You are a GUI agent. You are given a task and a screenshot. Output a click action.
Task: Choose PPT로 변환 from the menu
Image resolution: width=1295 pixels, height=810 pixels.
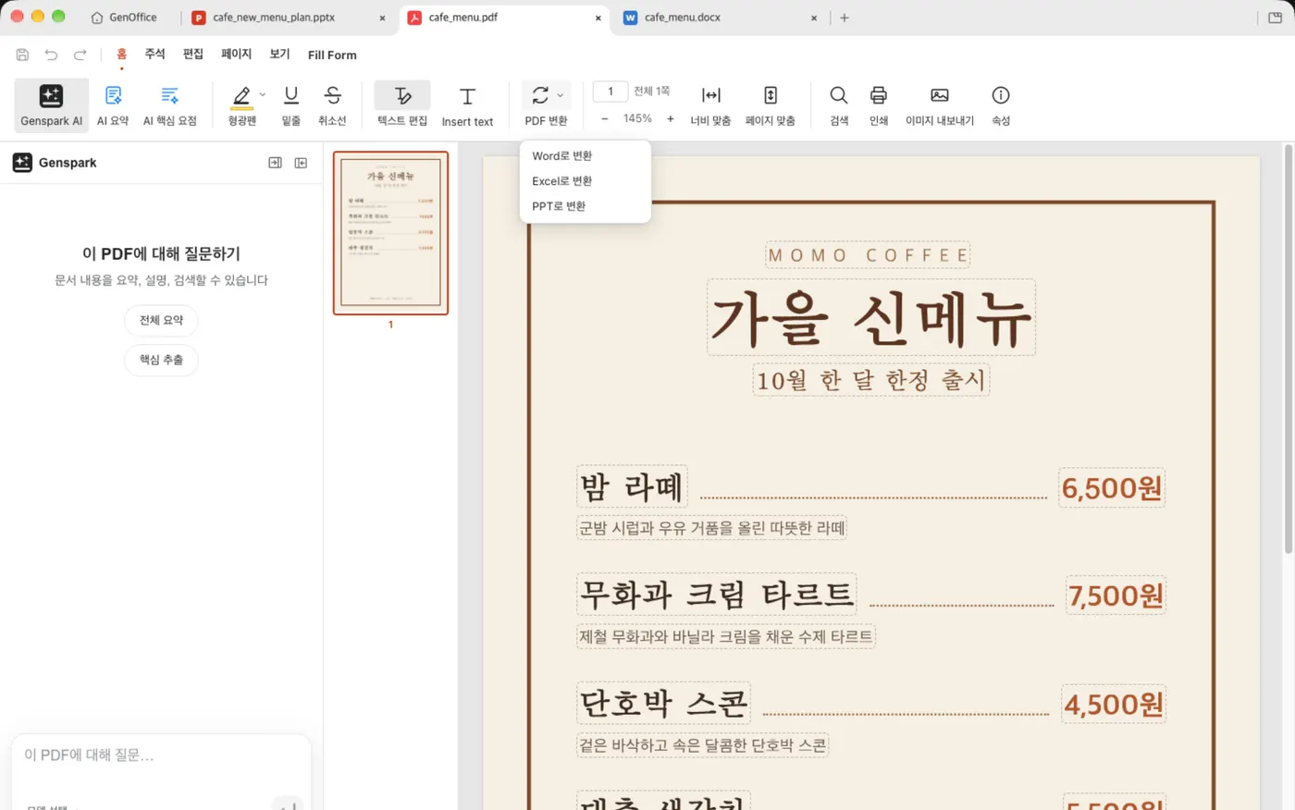(x=559, y=206)
